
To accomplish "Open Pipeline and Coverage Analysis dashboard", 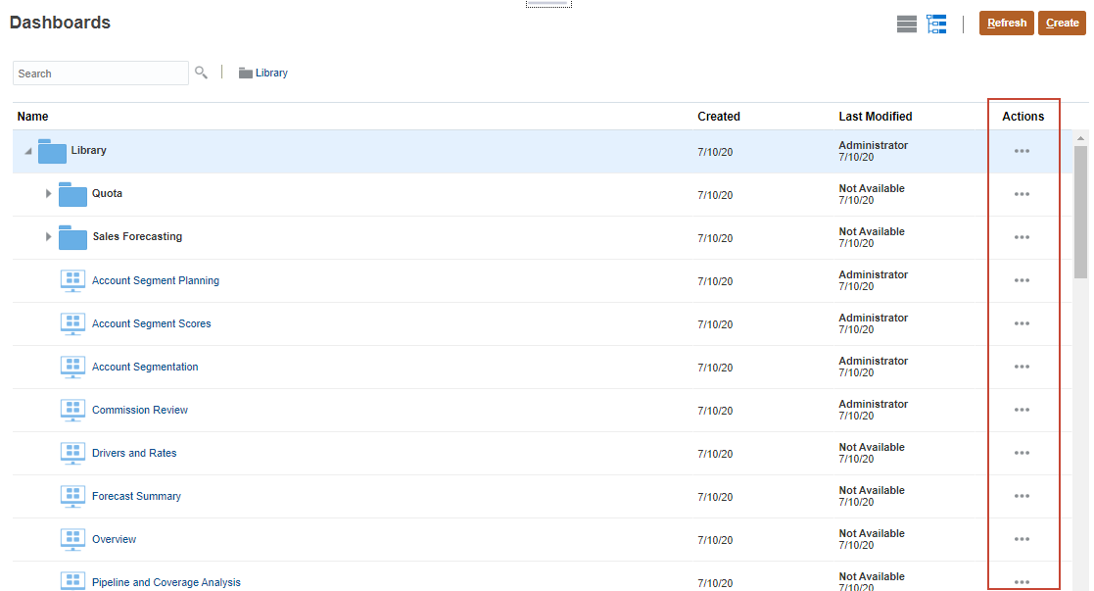I will coord(166,582).
